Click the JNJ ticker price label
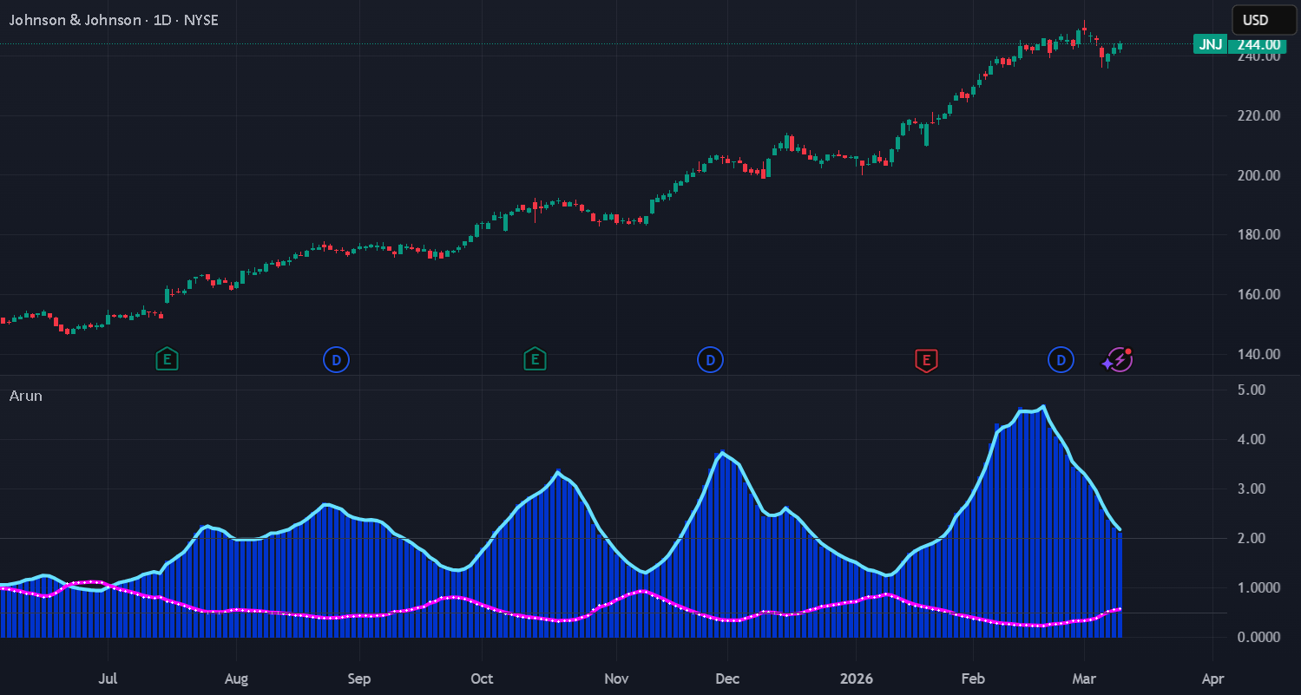The width and height of the screenshot is (1301, 695). click(x=1209, y=44)
